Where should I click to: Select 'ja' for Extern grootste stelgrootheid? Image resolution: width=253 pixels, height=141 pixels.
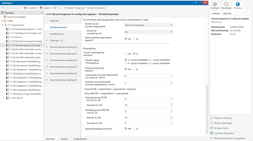click(x=134, y=39)
